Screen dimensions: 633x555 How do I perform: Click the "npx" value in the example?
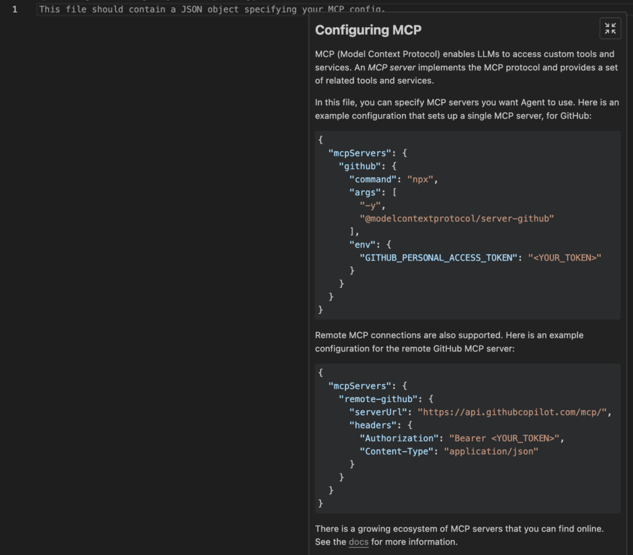[x=422, y=179]
